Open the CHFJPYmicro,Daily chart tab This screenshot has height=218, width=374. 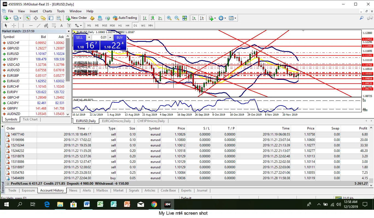[x=151, y=121]
